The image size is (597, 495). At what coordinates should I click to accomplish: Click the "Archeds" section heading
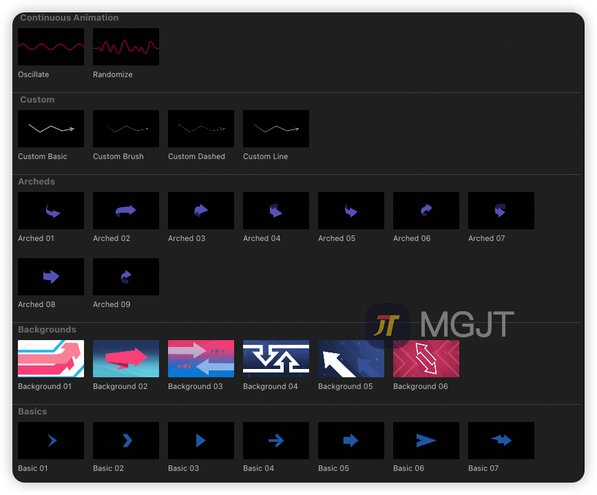tap(36, 182)
